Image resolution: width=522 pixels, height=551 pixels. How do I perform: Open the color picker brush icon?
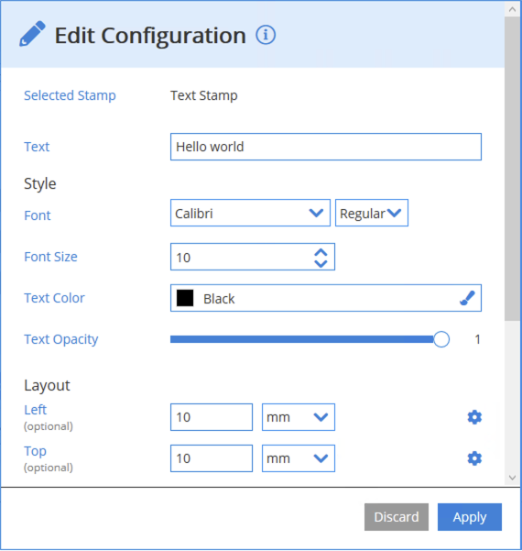coord(467,298)
